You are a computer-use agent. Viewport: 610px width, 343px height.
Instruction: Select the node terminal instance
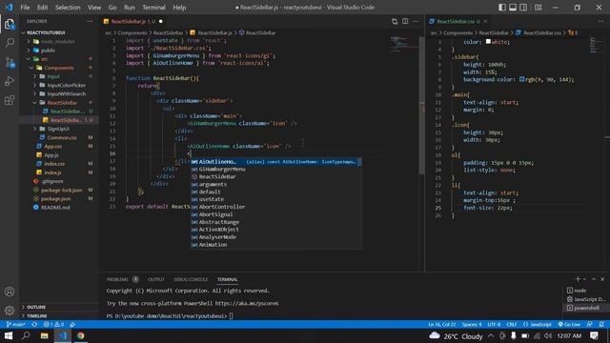pyautogui.click(x=585, y=291)
